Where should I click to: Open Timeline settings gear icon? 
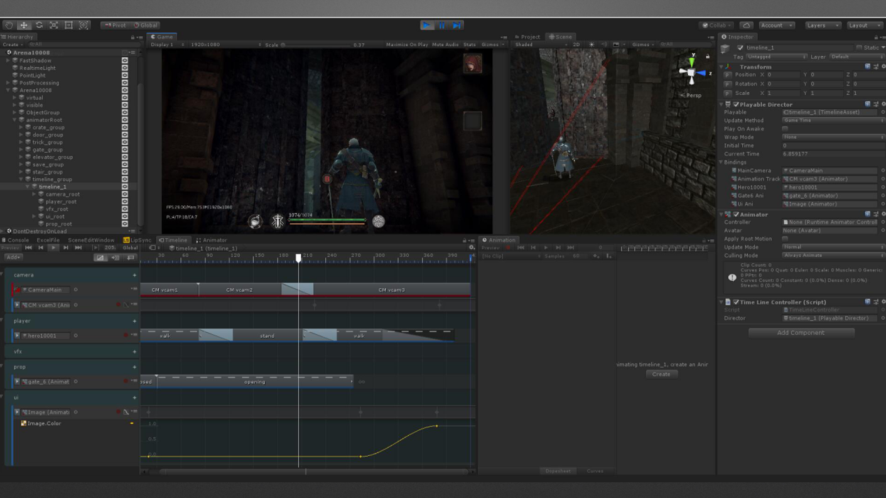coord(472,248)
